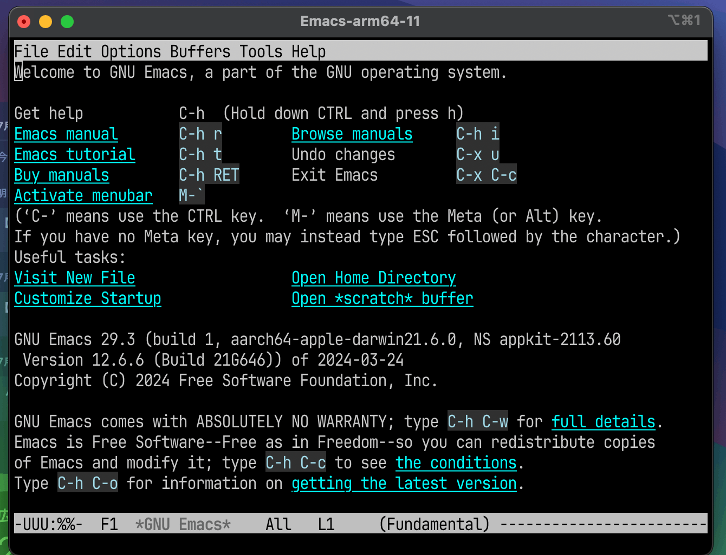Image resolution: width=726 pixels, height=555 pixels.
Task: Click the C-h r key binding
Action: [x=200, y=134]
